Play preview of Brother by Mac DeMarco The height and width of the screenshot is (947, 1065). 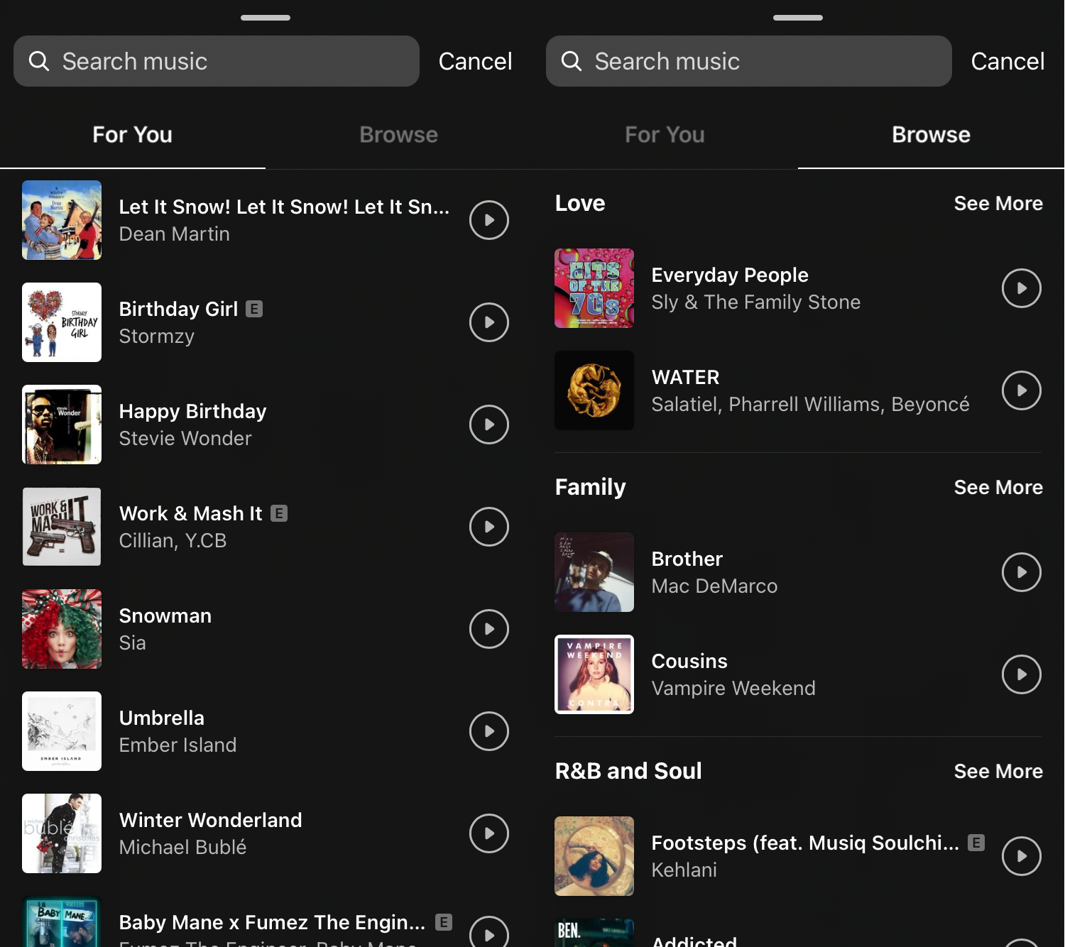1022,572
